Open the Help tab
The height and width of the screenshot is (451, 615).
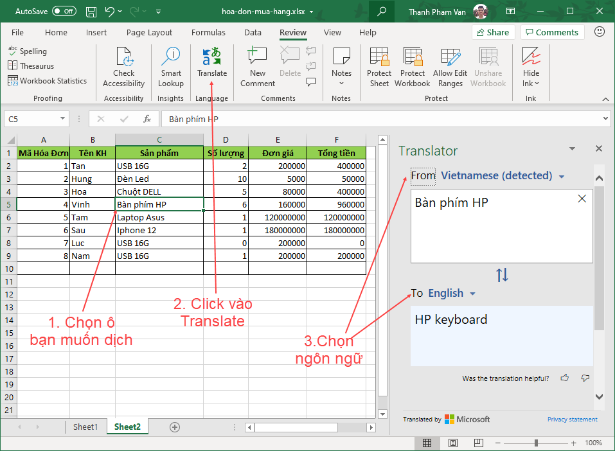pos(368,33)
